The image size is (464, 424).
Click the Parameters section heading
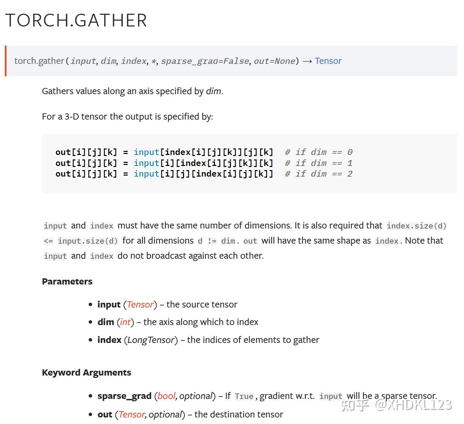tap(67, 281)
